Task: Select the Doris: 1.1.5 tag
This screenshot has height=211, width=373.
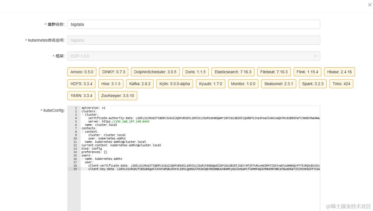Action: coord(195,72)
